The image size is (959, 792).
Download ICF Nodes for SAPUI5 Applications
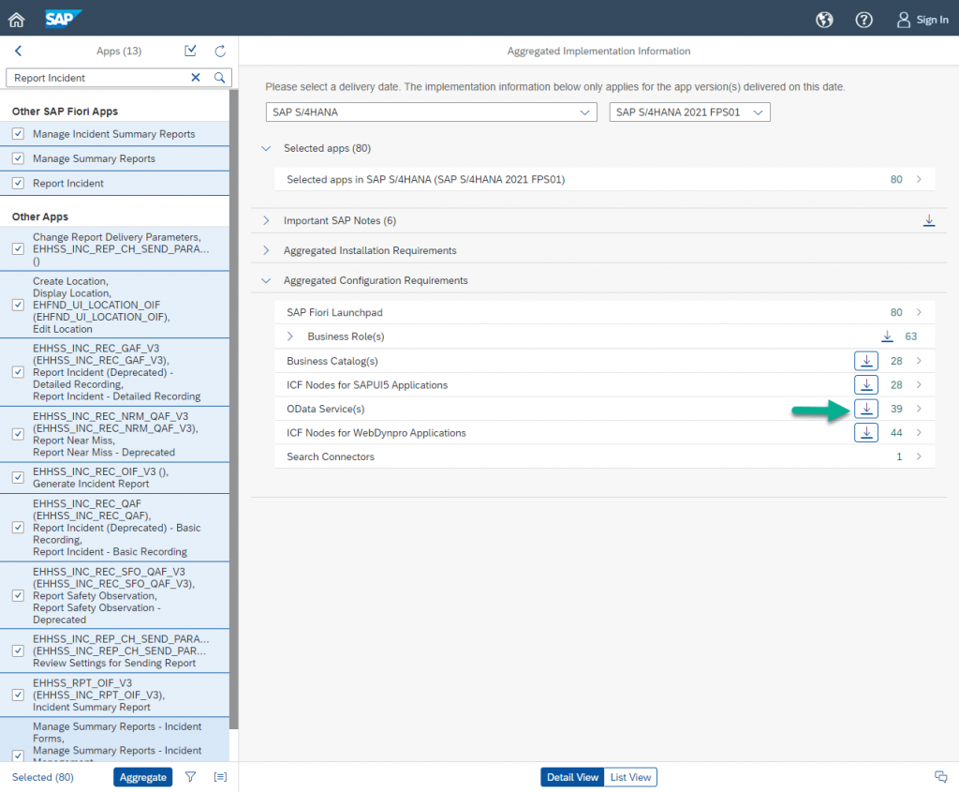[866, 384]
